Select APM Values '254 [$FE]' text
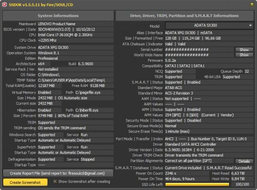Screen dimensions: 257x190 click(x=173, y=115)
